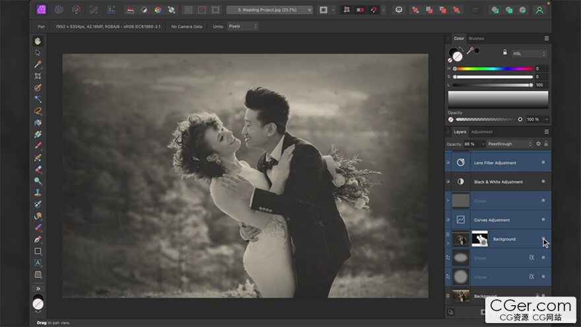Open the Adjustment tab
581x327 pixels.
click(481, 131)
